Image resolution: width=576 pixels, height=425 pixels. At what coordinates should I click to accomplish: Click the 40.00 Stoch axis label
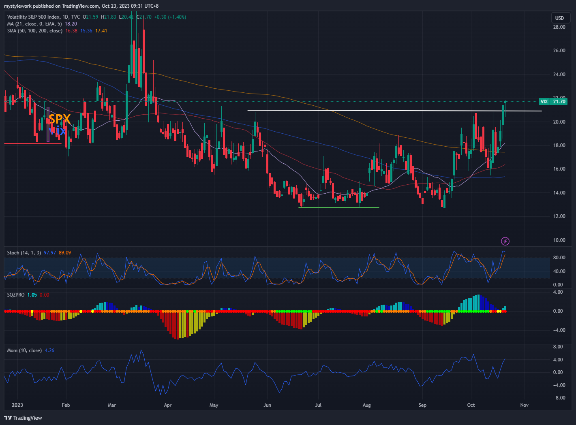(x=559, y=271)
